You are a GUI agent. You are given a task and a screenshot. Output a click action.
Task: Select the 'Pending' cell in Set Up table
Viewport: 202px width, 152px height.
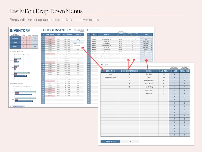tap(149, 93)
